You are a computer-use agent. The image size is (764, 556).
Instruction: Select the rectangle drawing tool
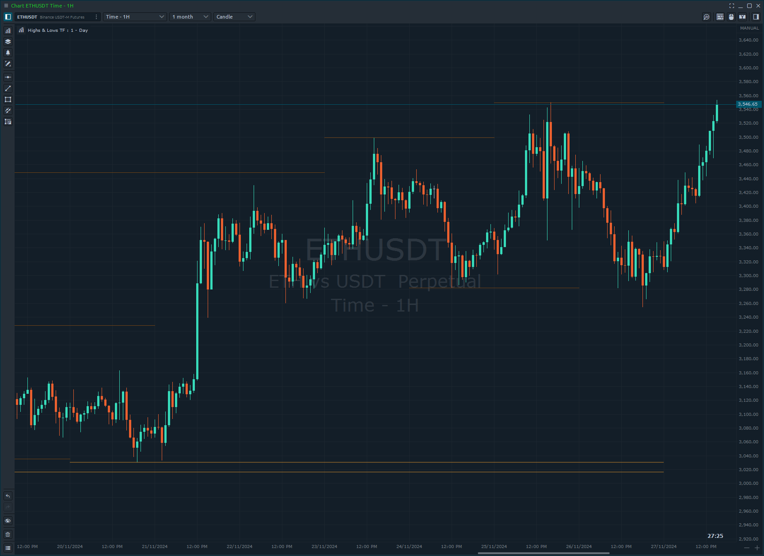point(8,99)
